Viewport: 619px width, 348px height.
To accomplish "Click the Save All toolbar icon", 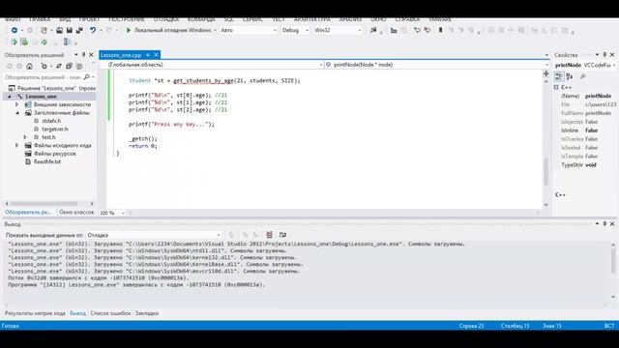I will (79, 30).
